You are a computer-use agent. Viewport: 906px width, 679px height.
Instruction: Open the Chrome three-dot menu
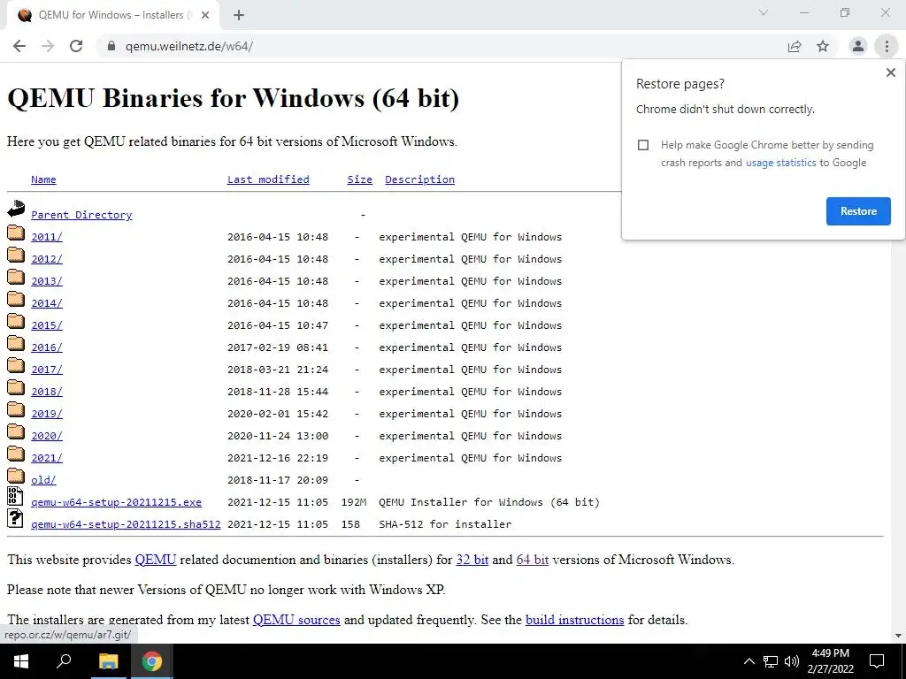click(887, 46)
